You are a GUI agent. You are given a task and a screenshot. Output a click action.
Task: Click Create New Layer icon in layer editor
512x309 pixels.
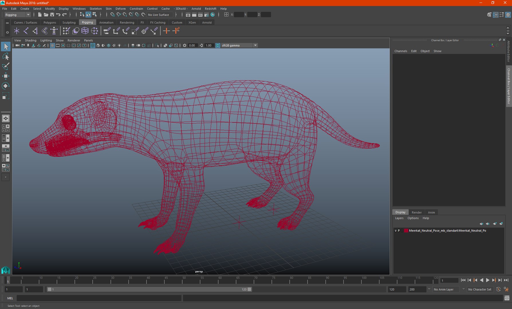[495, 224]
